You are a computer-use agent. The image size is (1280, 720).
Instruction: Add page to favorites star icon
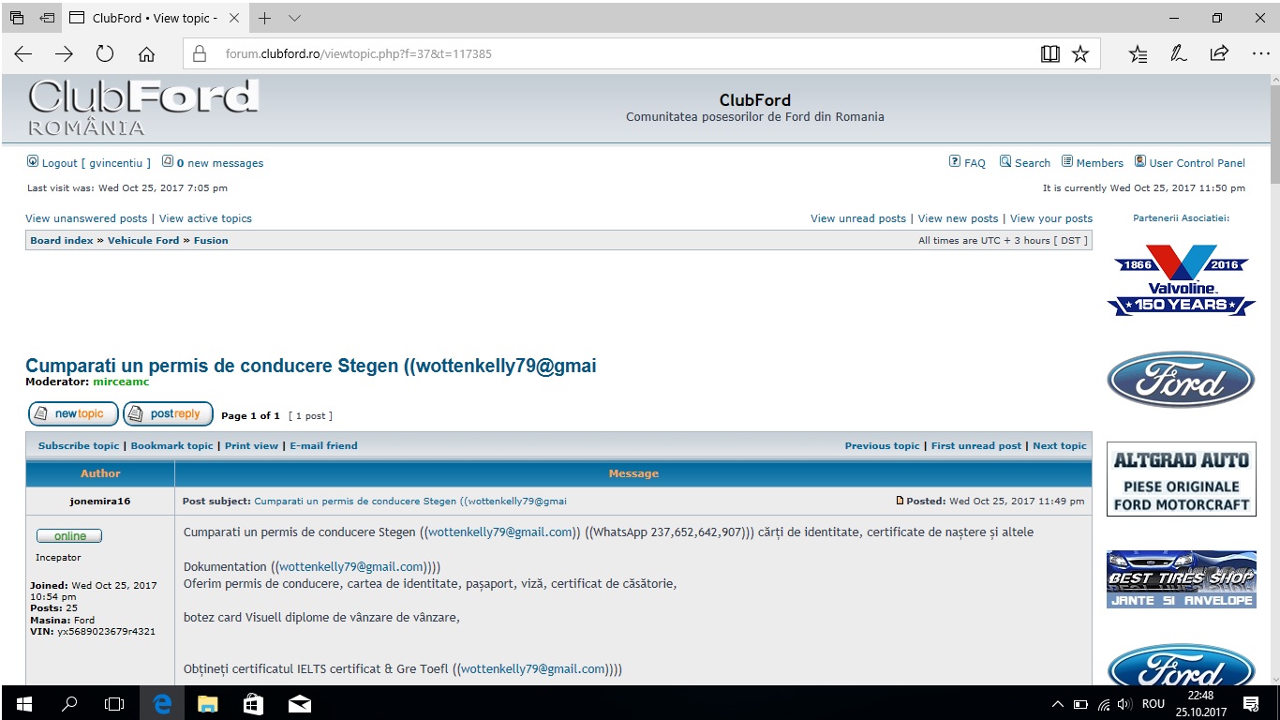point(1080,54)
